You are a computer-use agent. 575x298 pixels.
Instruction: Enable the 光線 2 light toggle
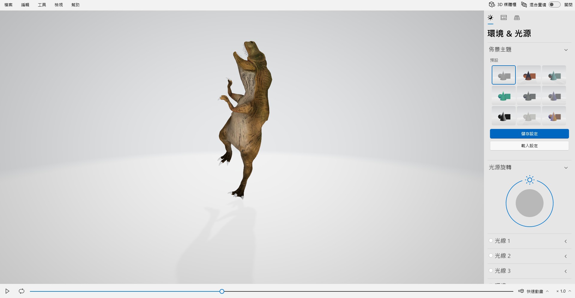(x=491, y=255)
